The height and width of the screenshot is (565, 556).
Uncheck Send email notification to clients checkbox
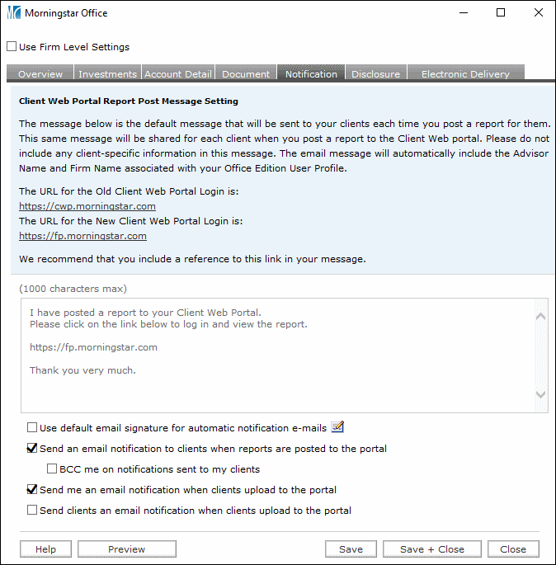(x=32, y=449)
